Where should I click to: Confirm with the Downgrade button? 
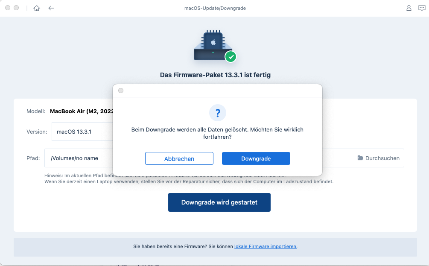[x=256, y=158]
